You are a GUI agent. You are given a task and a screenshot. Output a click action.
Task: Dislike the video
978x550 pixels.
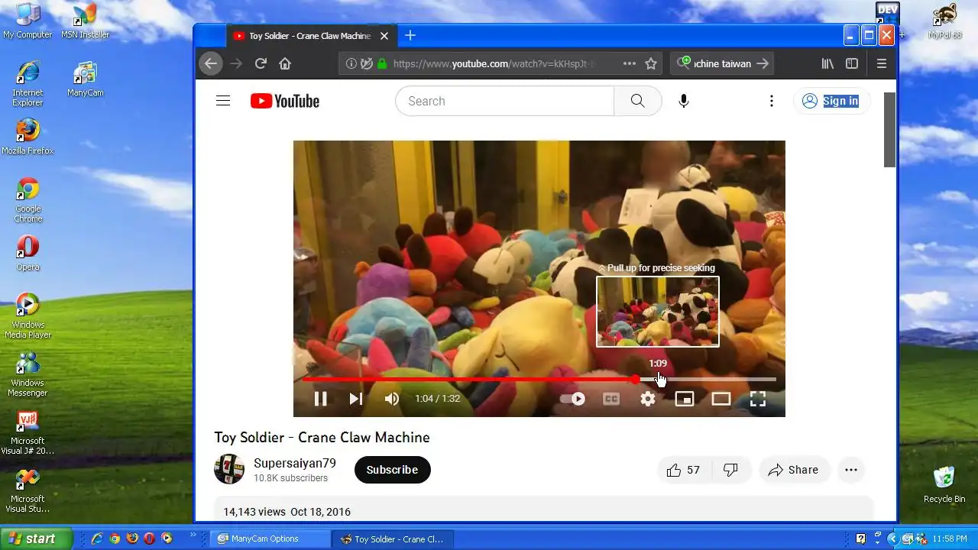click(x=731, y=470)
